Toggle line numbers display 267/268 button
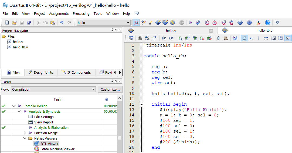This screenshot has width=292, height=153. click(x=244, y=38)
